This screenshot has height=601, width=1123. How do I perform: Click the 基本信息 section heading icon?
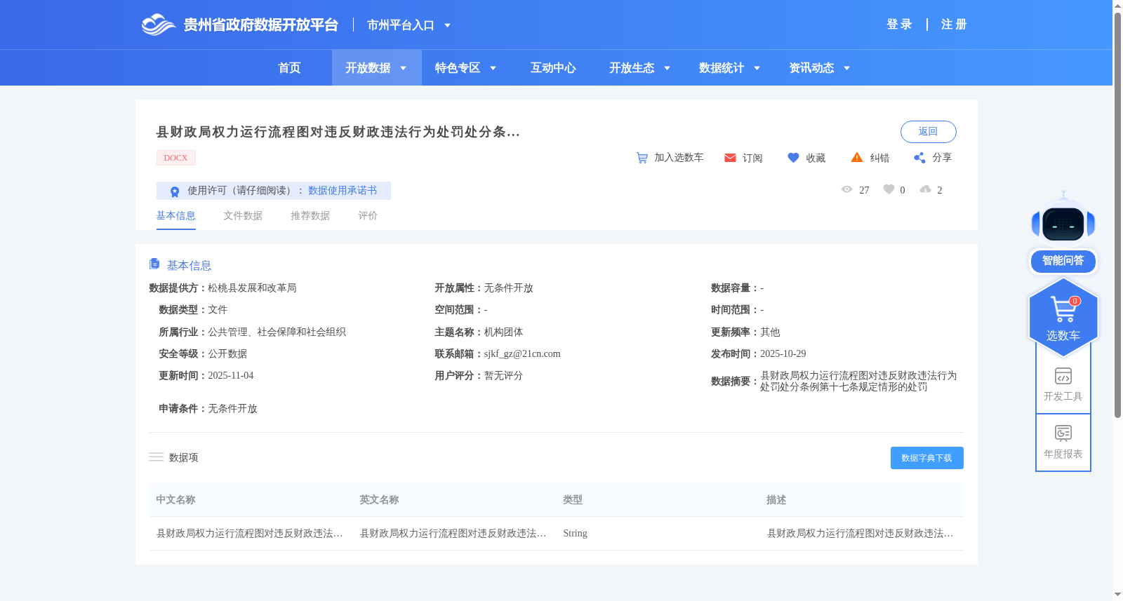coord(154,264)
